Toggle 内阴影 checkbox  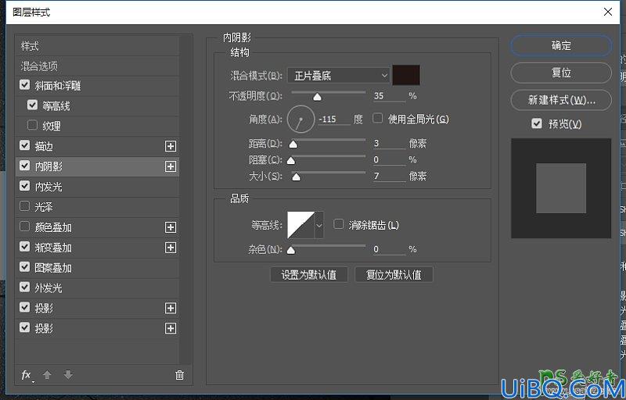[x=25, y=166]
